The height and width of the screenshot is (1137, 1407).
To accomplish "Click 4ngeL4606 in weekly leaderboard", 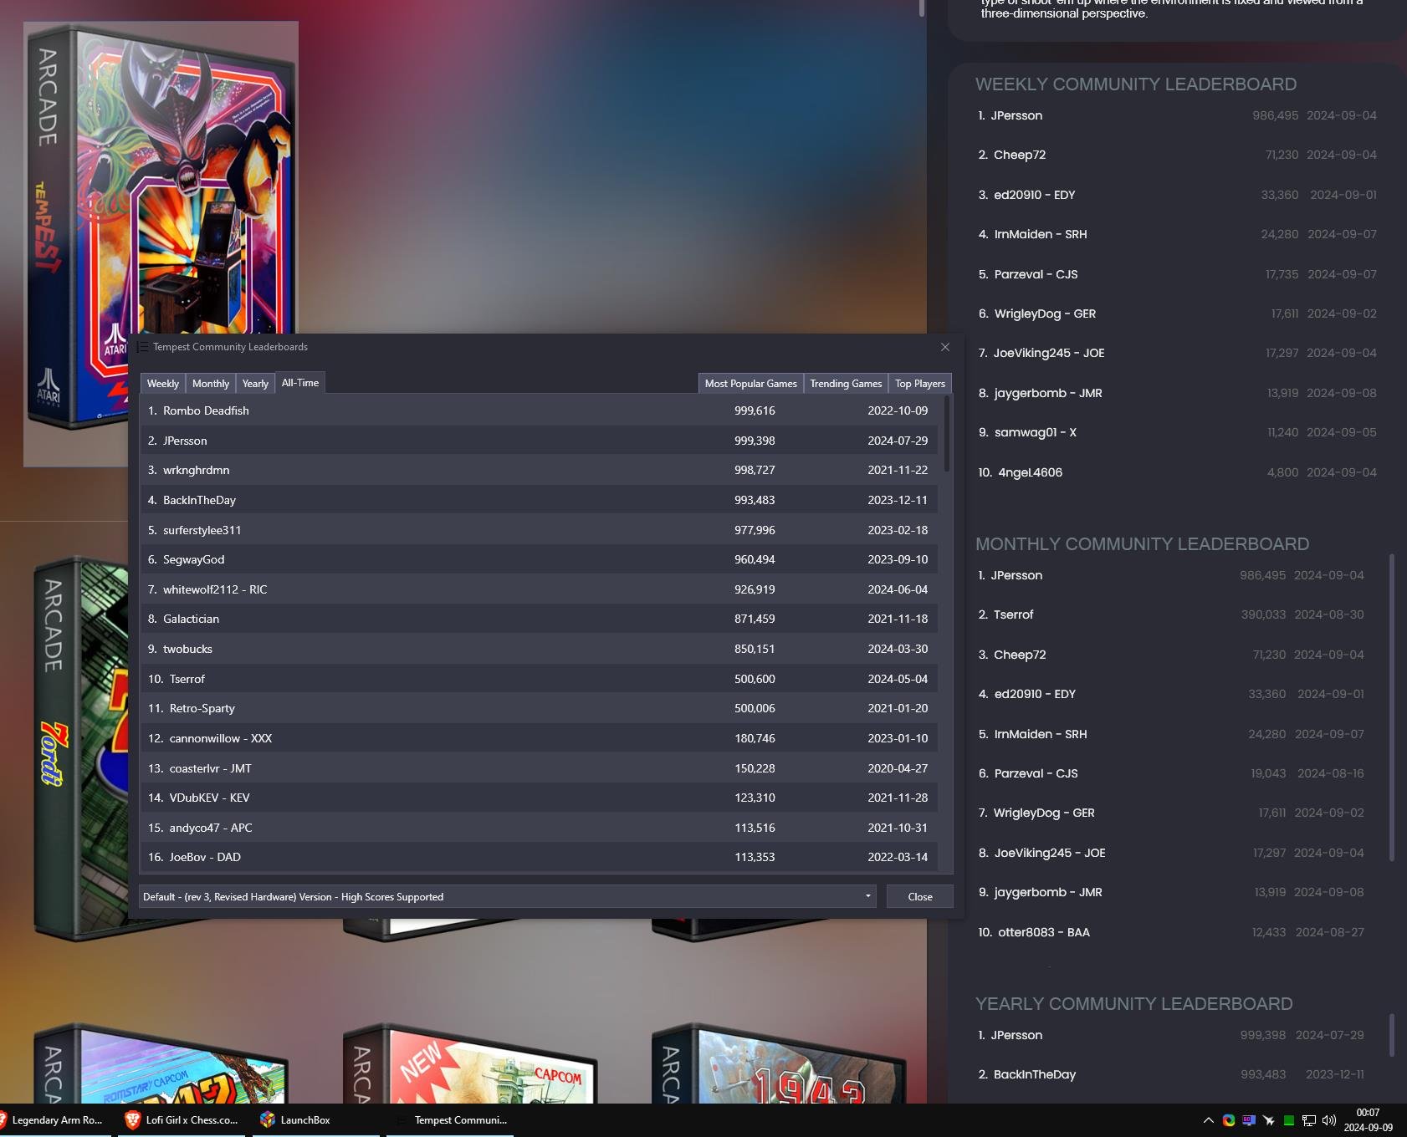I will 1030,472.
